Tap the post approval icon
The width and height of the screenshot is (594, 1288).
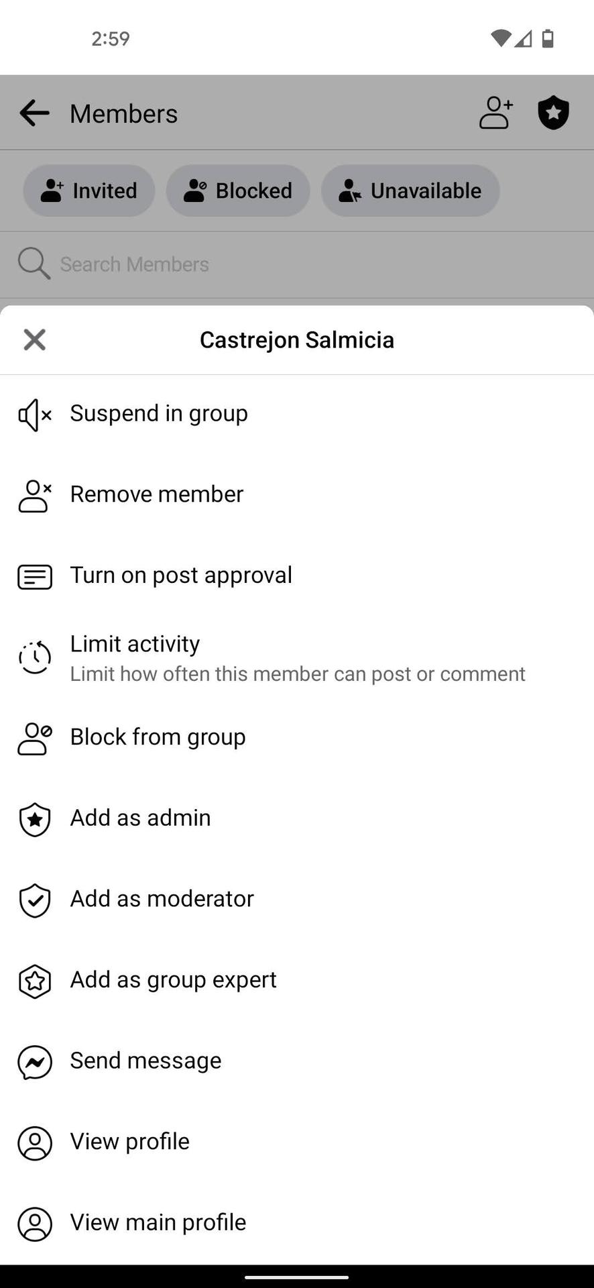point(35,576)
